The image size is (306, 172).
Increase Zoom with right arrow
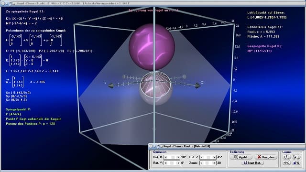(x=214, y=163)
